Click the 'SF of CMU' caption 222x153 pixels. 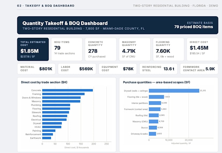(129, 57)
